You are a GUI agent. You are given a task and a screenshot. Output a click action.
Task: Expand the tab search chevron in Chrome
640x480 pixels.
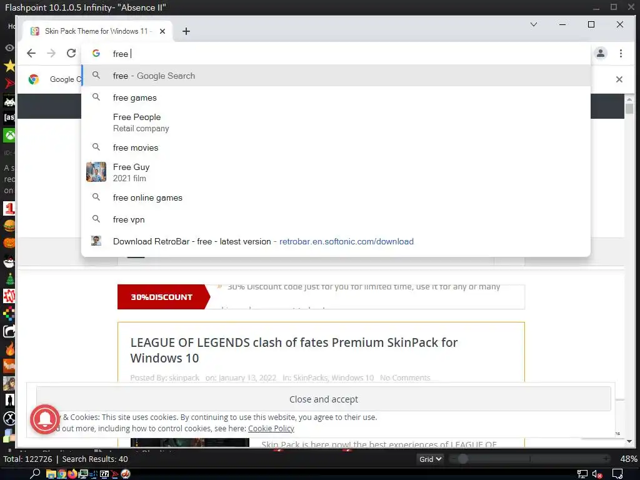pyautogui.click(x=534, y=24)
